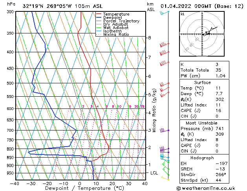Viewport: 247px width, 191px height.
Task: Select the 650 pressure level label
Action: pyautogui.click(x=11, y=120)
